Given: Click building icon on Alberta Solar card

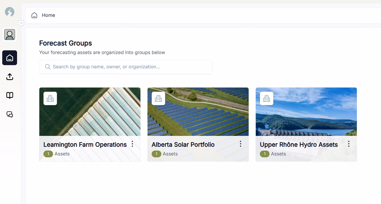Looking at the screenshot, I should 158,99.
